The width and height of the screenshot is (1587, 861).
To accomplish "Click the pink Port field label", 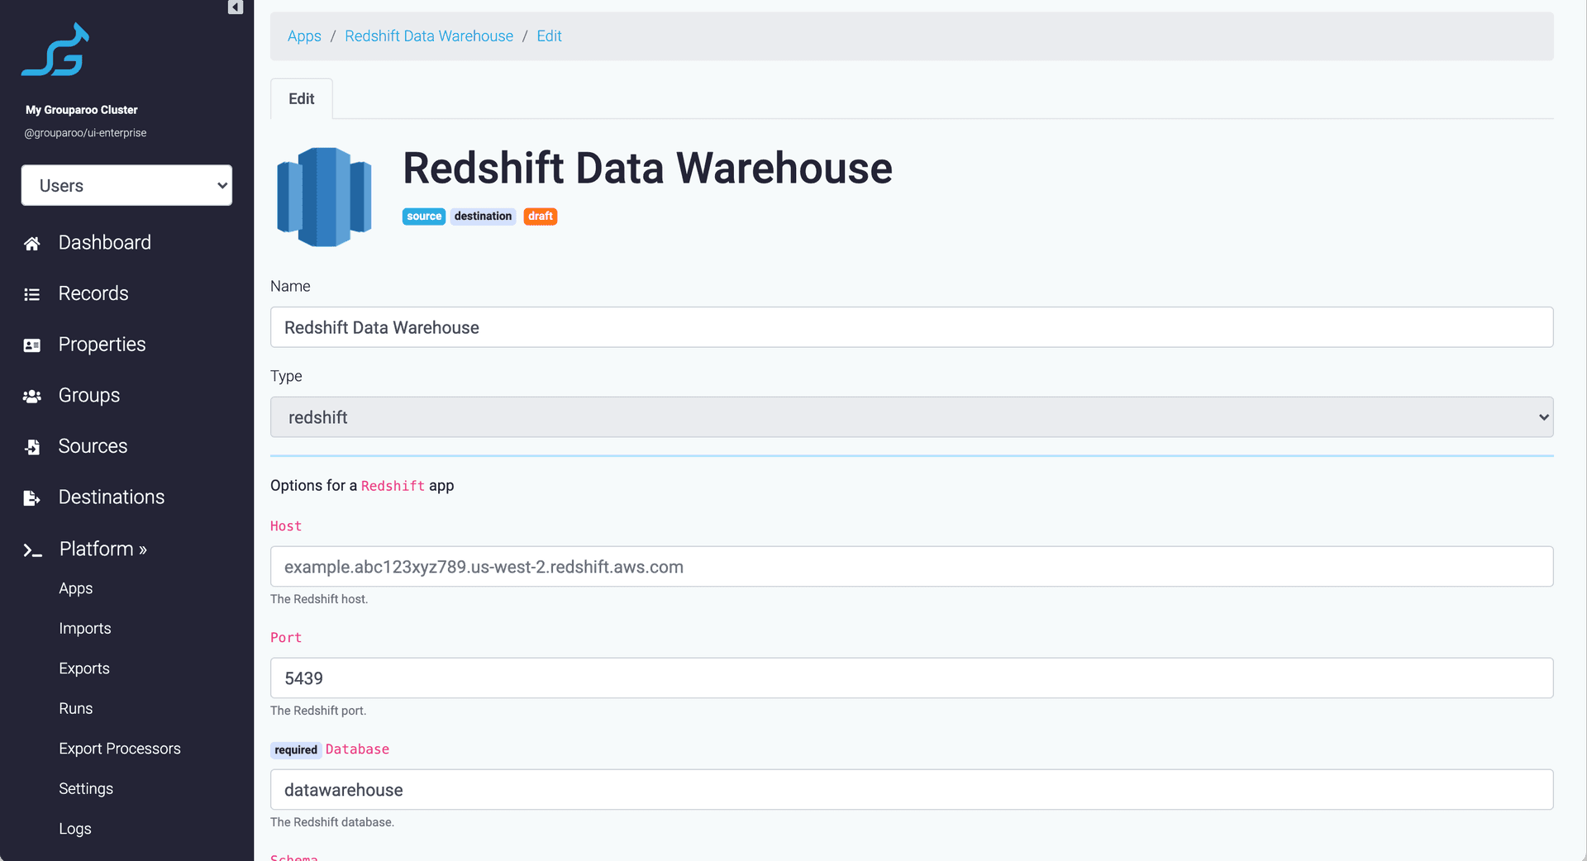I will point(286,638).
